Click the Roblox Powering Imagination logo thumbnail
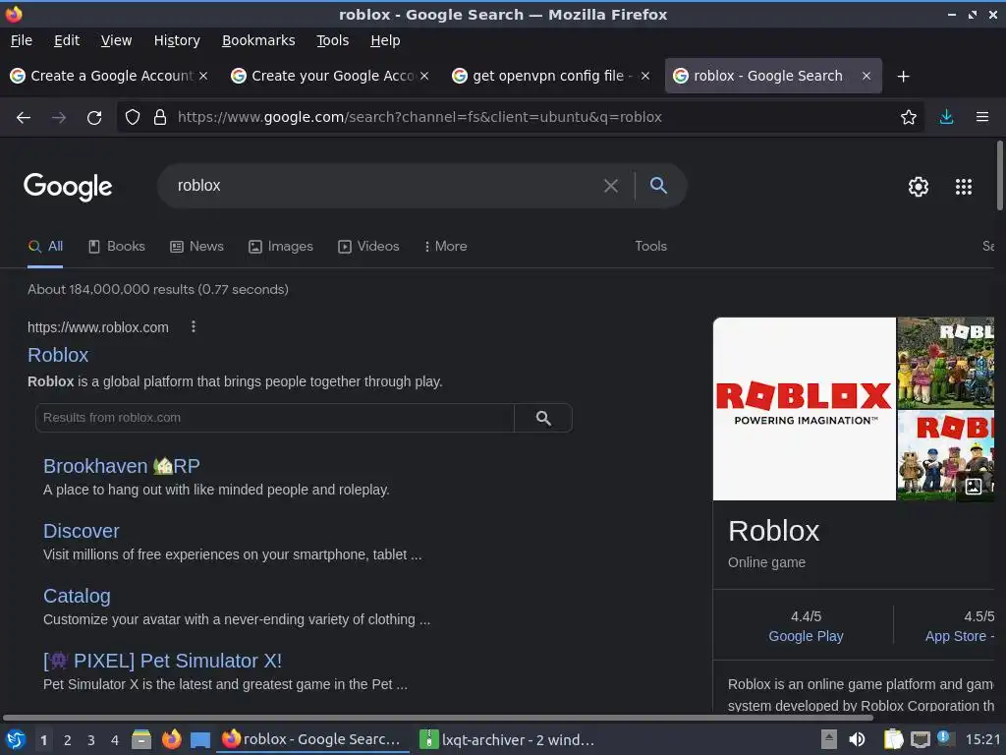This screenshot has height=755, width=1006. coord(804,409)
